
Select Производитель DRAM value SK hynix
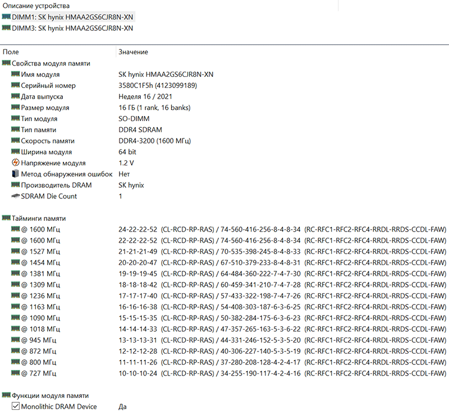tap(131, 186)
